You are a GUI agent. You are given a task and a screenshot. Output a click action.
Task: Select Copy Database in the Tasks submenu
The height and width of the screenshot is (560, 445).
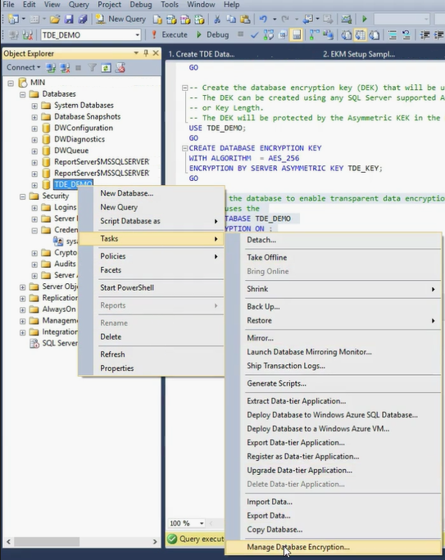[x=334, y=530]
